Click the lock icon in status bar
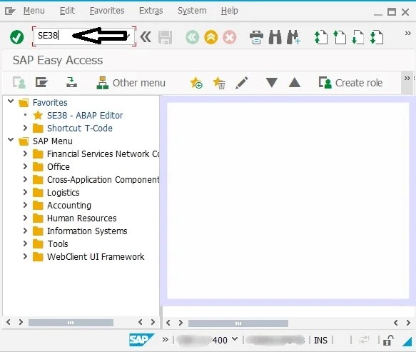The image size is (416, 352). click(x=388, y=340)
